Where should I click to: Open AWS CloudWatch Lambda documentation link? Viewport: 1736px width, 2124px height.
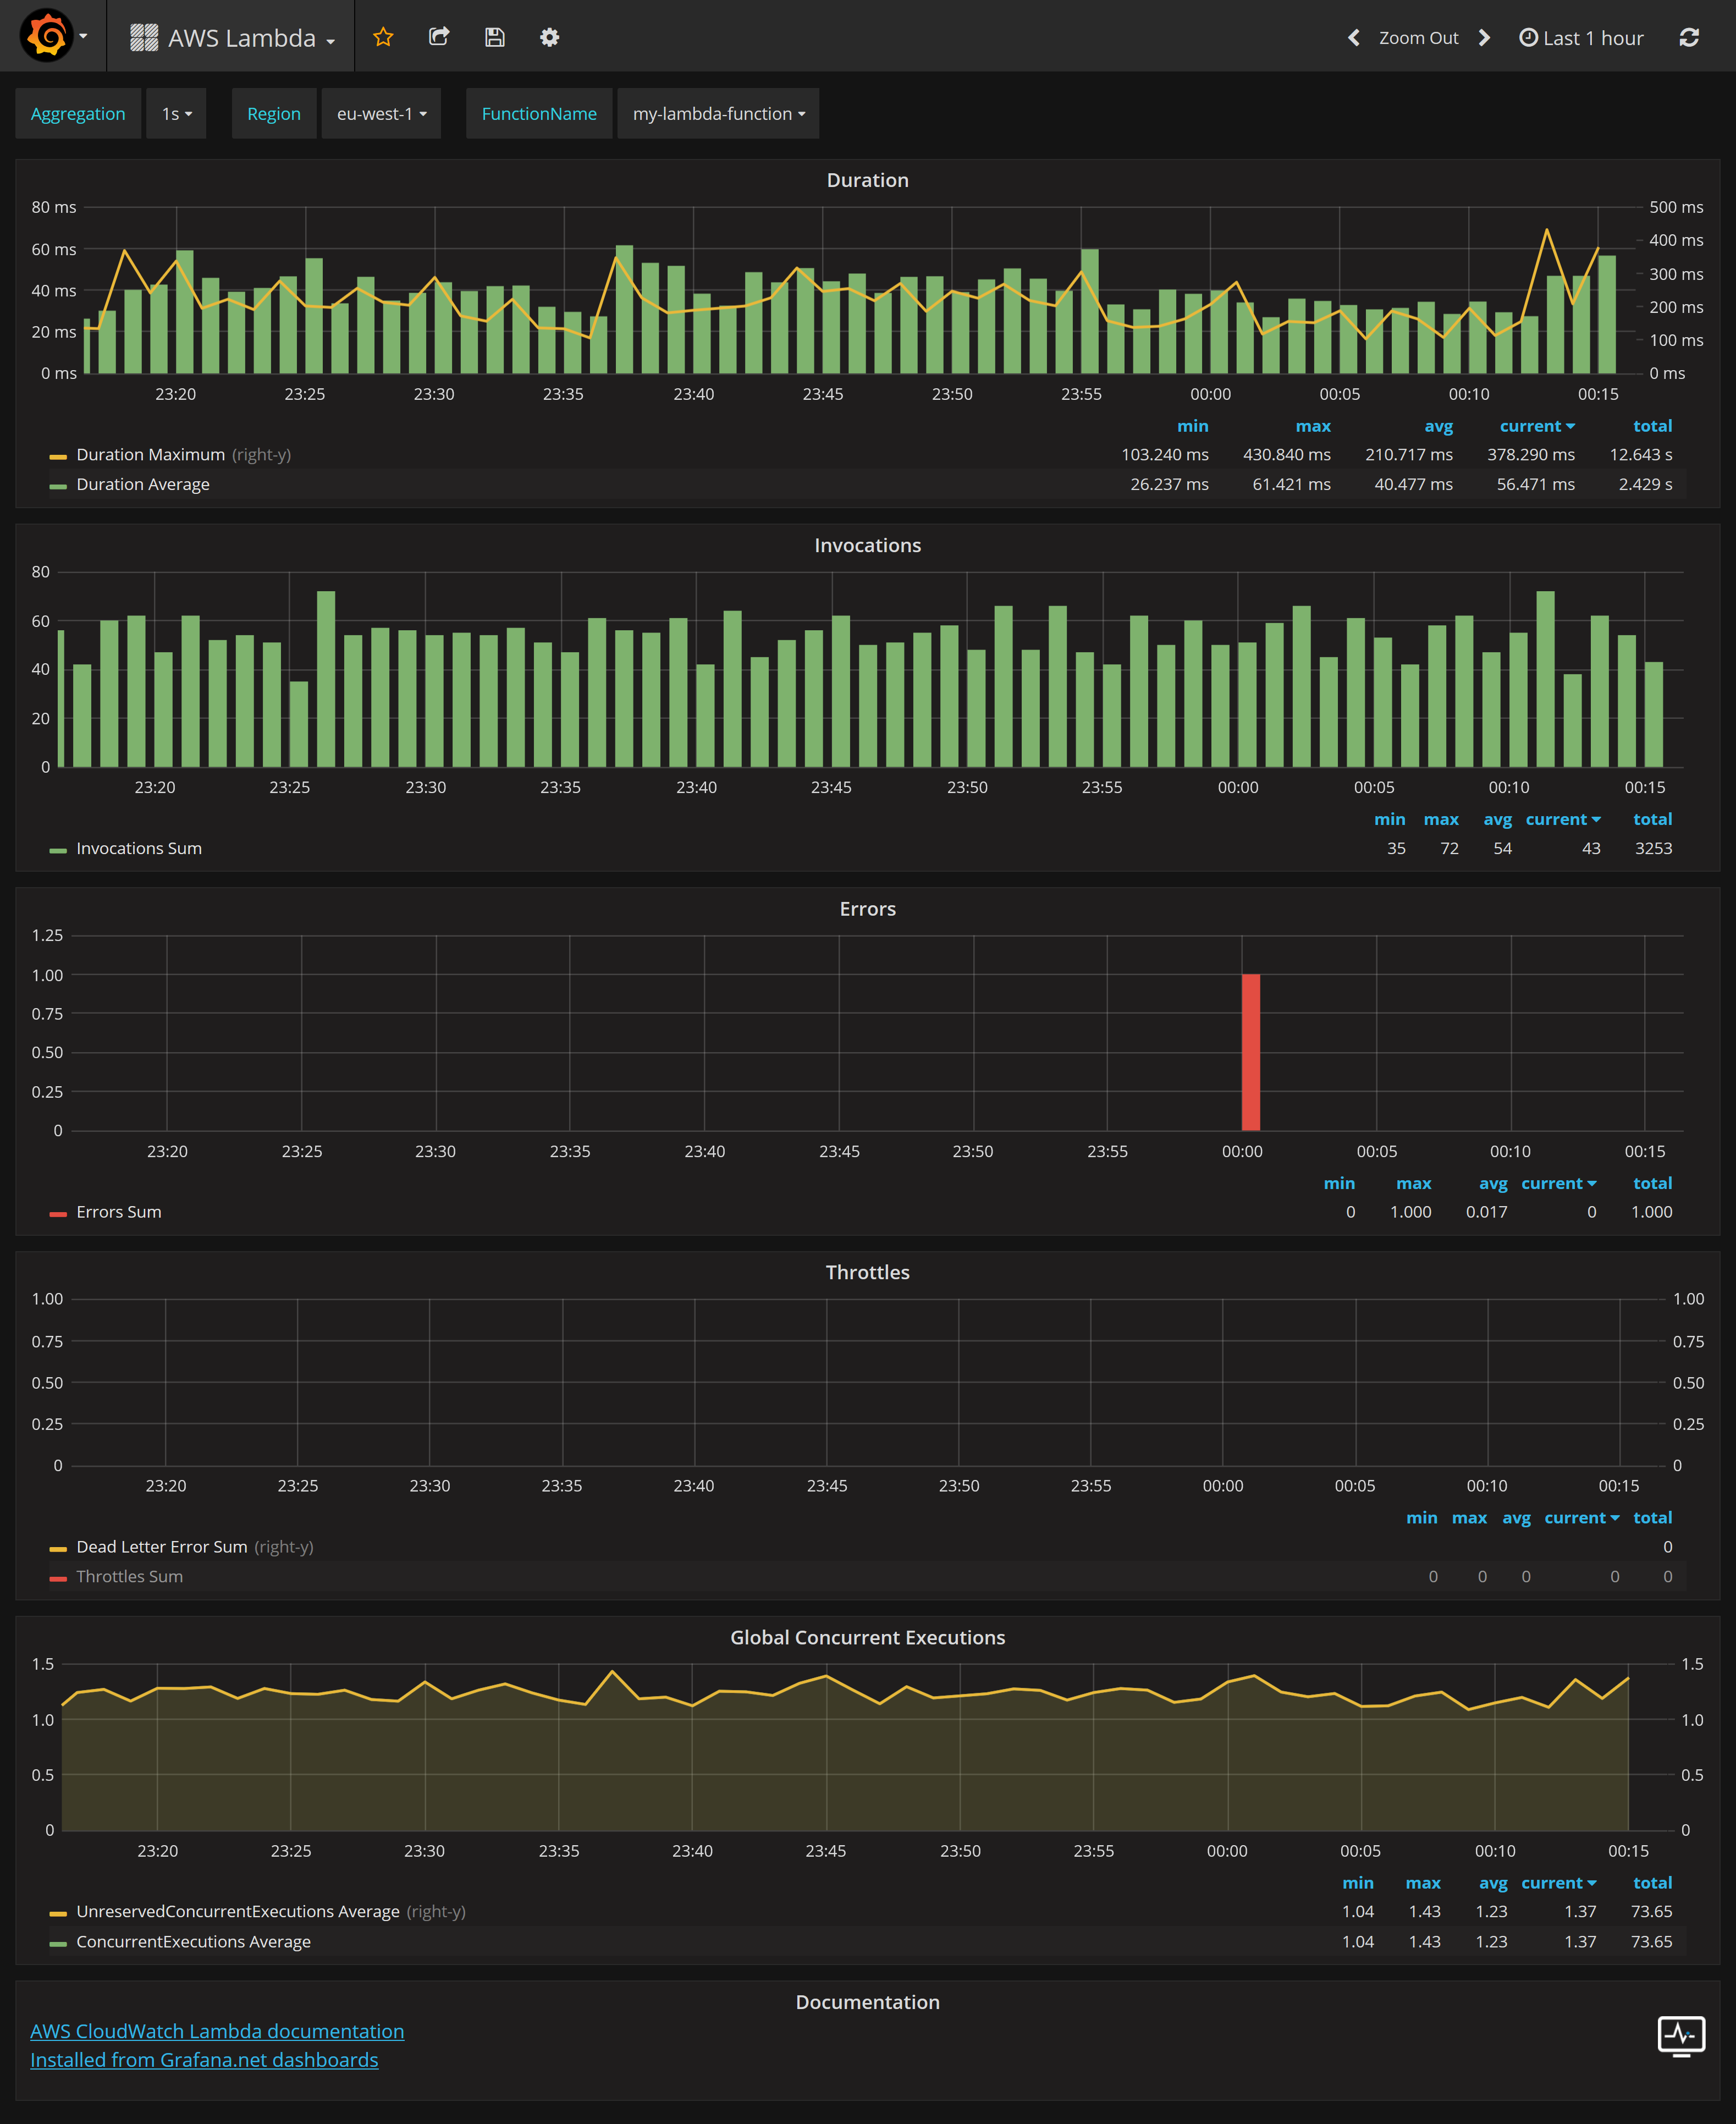217,2031
